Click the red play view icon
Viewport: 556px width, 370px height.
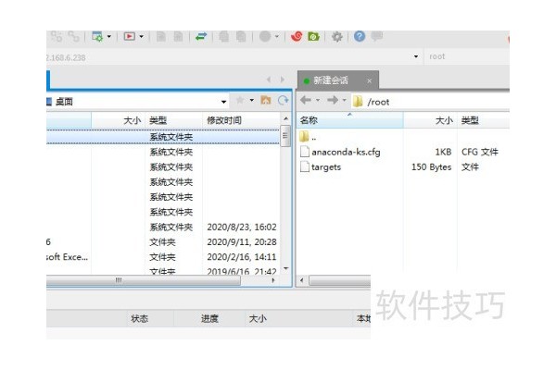pyautogui.click(x=130, y=36)
